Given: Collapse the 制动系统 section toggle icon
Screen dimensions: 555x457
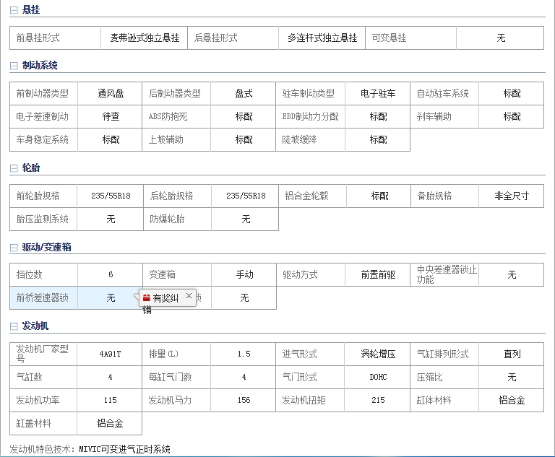Looking at the screenshot, I should (14, 66).
